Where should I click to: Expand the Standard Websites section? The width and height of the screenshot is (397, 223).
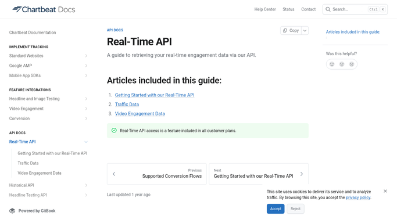pos(86,56)
